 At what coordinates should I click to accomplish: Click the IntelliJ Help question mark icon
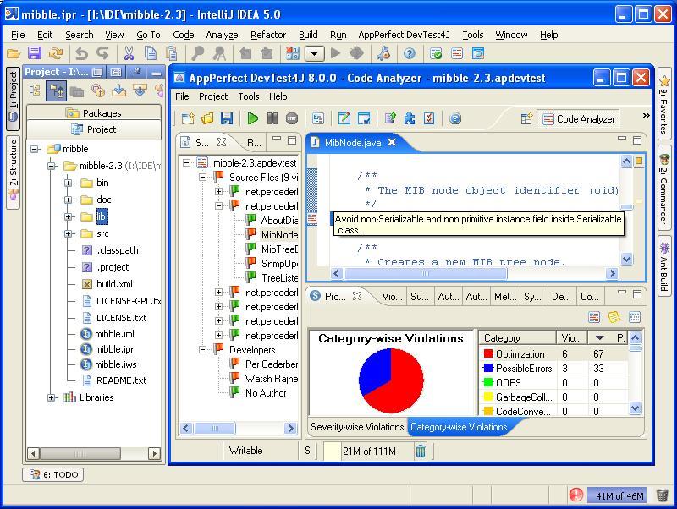tap(410, 53)
